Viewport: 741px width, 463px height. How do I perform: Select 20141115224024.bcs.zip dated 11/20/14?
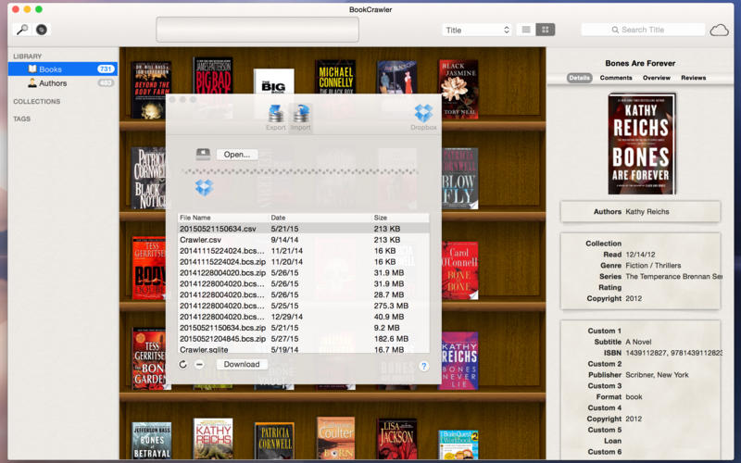304,262
